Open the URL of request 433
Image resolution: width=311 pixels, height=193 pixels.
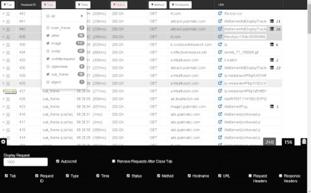click(x=220, y=60)
